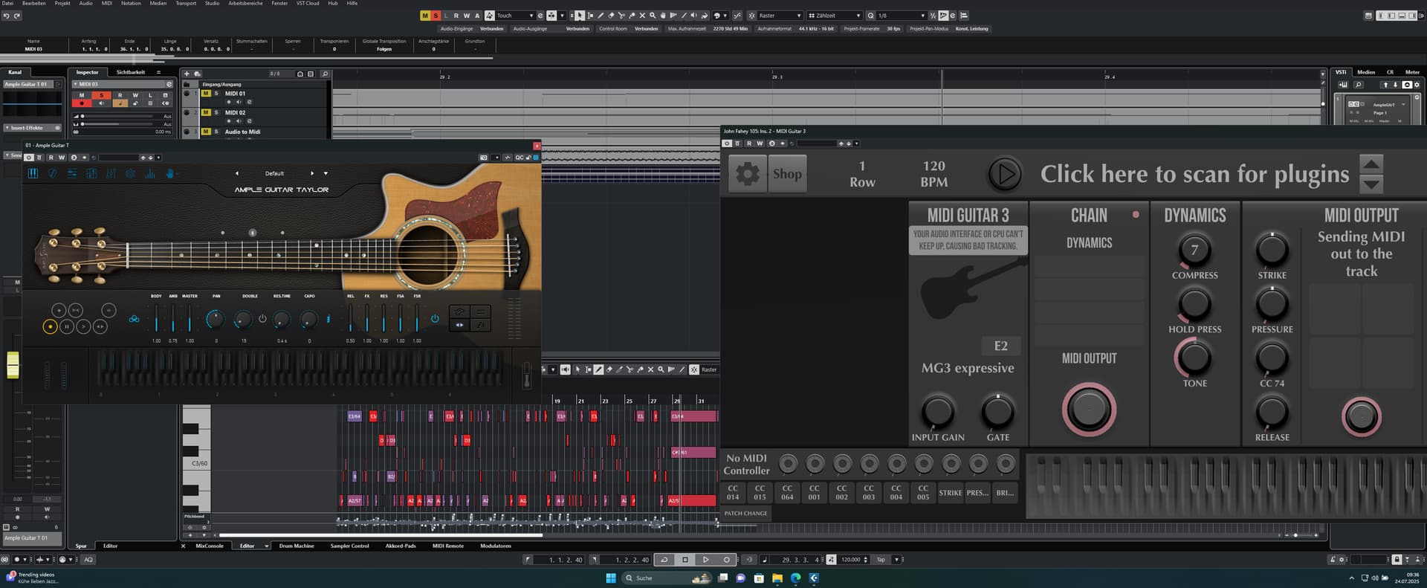Open the Touch automation mode dropdown
This screenshot has height=588, width=1427.
pyautogui.click(x=515, y=16)
